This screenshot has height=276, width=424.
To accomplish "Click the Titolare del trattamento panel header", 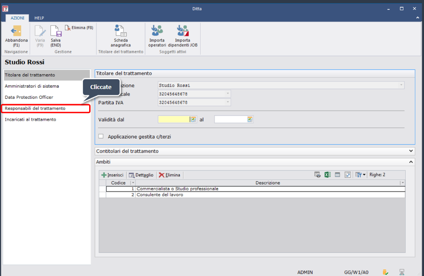I will click(255, 73).
